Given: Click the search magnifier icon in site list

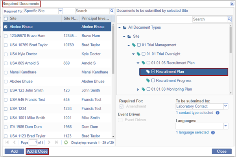Looking at the screenshot, I should tap(112, 11).
